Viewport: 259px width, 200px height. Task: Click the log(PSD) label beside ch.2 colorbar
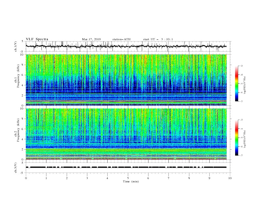[x=245, y=139]
